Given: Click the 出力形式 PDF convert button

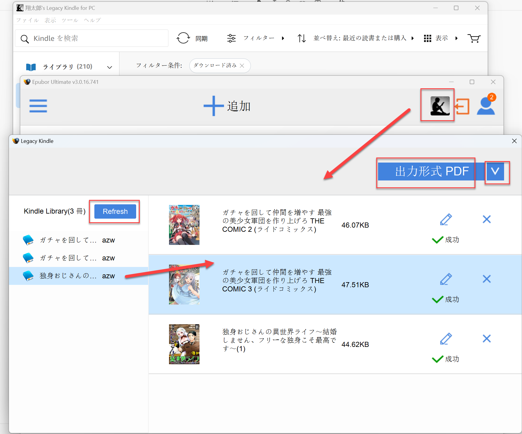Looking at the screenshot, I should point(432,171).
